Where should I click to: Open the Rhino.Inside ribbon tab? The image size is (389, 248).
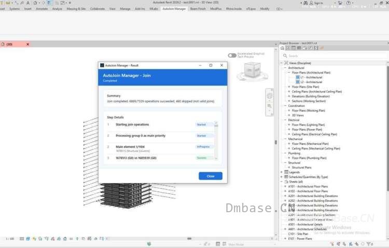234,9
